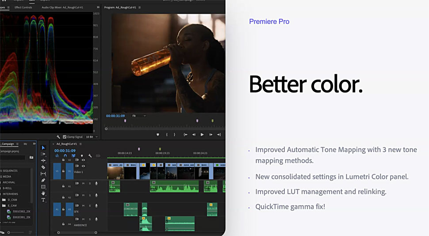Enable voice-over record on AMBIENCE track
429x236 pixels.
[x=96, y=219]
